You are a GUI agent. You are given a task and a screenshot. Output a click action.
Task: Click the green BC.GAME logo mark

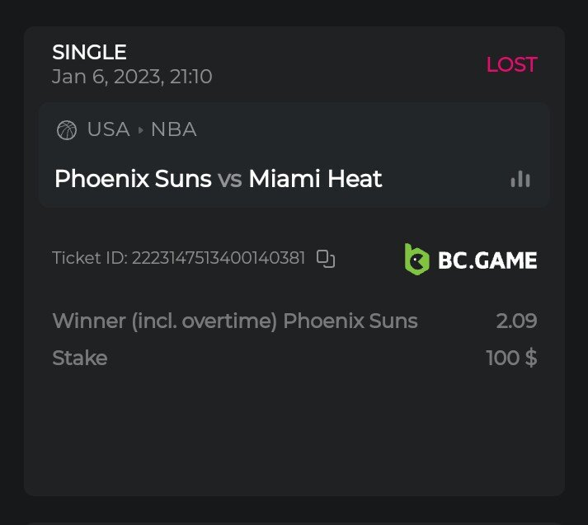tap(416, 259)
